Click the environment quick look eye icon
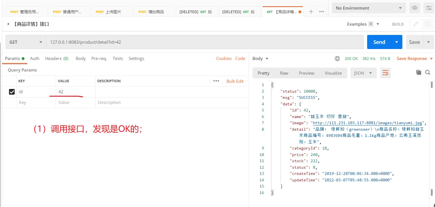Image resolution: width=435 pixels, height=207 pixels. click(x=415, y=8)
